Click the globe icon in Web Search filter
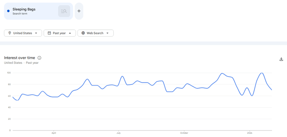 tap(83, 33)
